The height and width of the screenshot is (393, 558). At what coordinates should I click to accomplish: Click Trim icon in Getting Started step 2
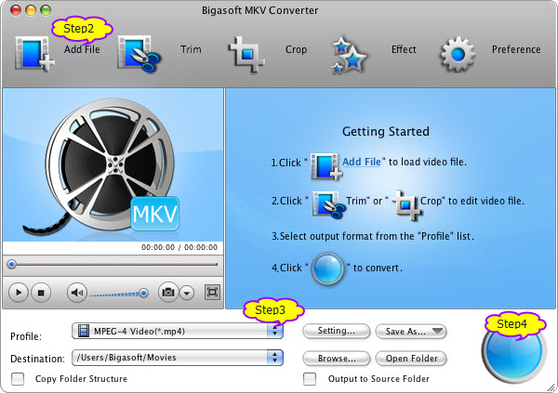pos(328,204)
